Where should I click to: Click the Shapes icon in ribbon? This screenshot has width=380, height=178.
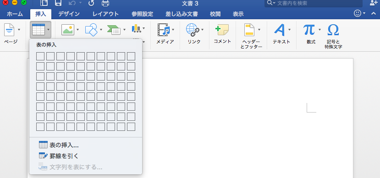click(91, 30)
